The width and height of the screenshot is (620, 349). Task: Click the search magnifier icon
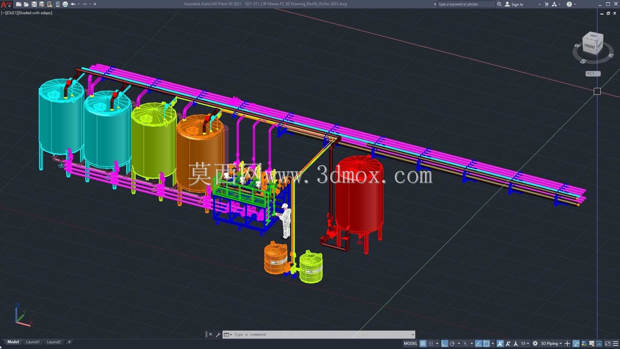499,4
